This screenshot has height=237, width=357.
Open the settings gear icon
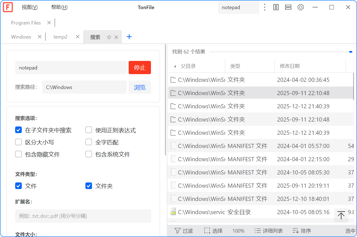click(x=301, y=7)
